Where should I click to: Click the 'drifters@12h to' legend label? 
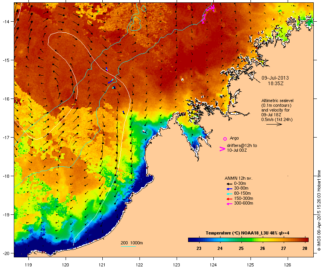coord(242,145)
